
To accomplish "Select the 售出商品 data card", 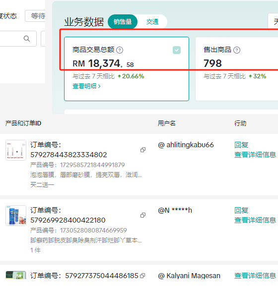I will click(x=237, y=69).
